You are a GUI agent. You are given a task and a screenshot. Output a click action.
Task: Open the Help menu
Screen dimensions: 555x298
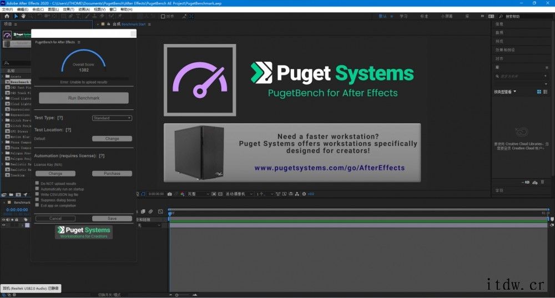coord(127,9)
